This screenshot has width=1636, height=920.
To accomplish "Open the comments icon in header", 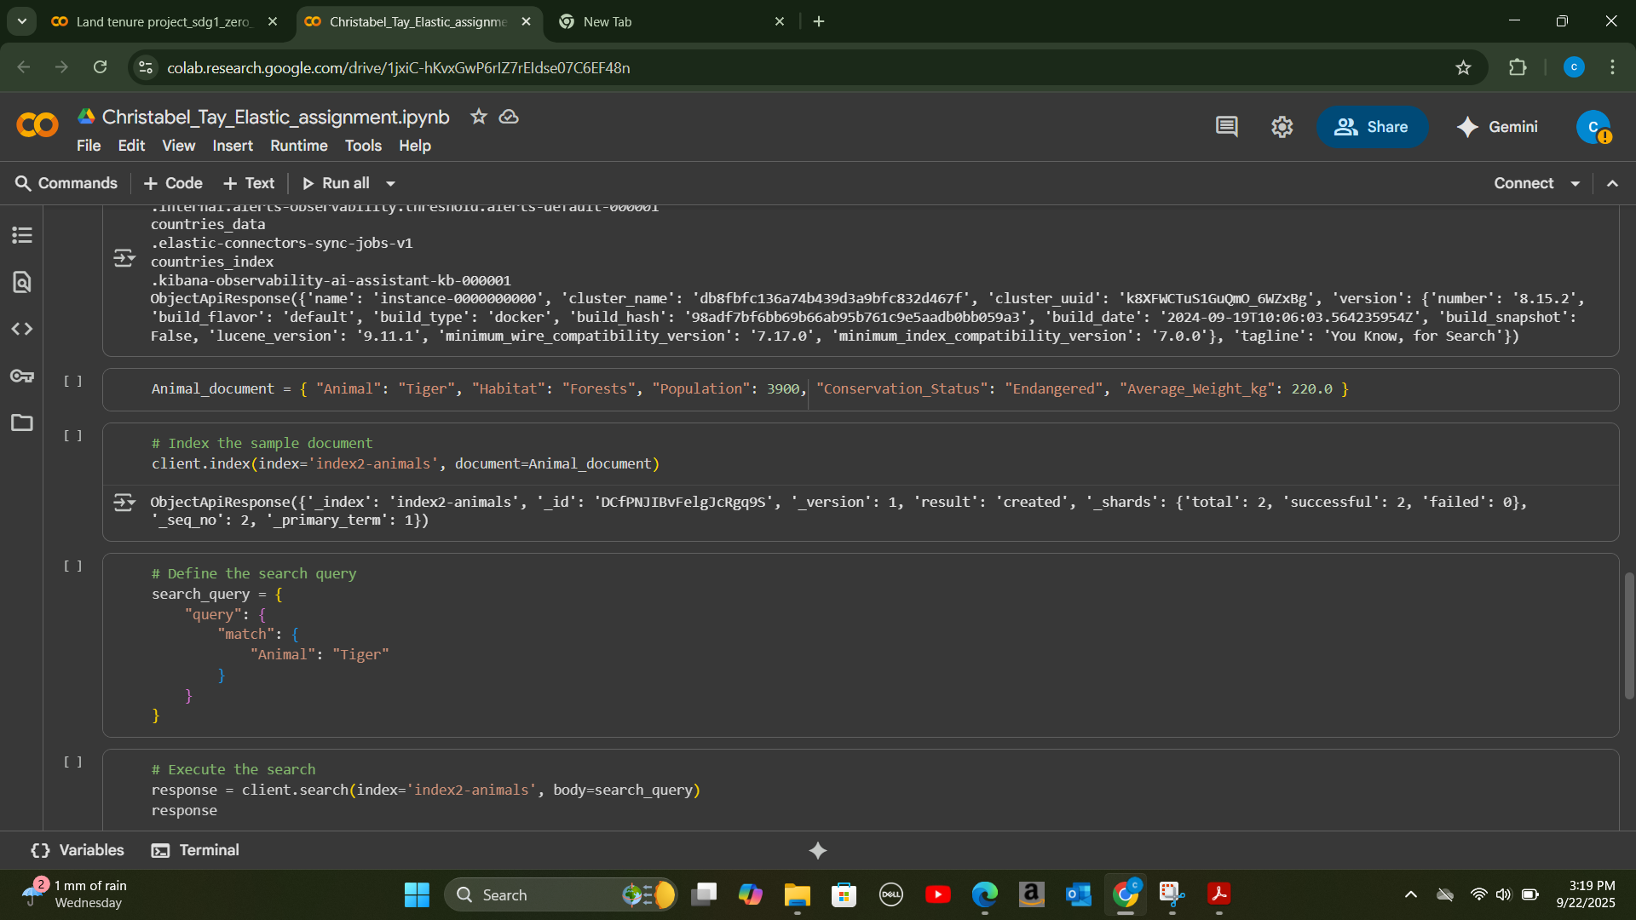I will (x=1226, y=127).
